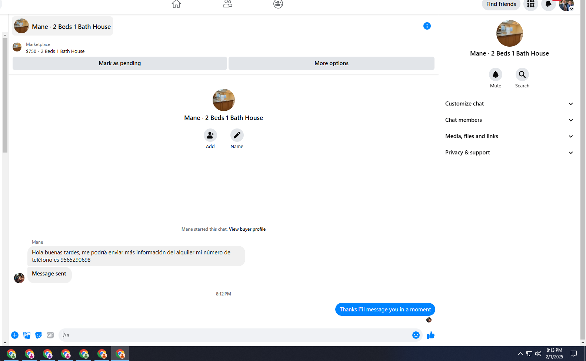The image size is (586, 361).
Task: Search in conversation magnifier icon
Action: tap(522, 74)
